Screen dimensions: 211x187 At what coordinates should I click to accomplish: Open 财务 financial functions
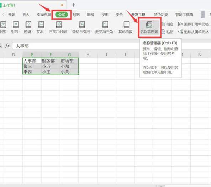pyautogui.click(x=16, y=28)
